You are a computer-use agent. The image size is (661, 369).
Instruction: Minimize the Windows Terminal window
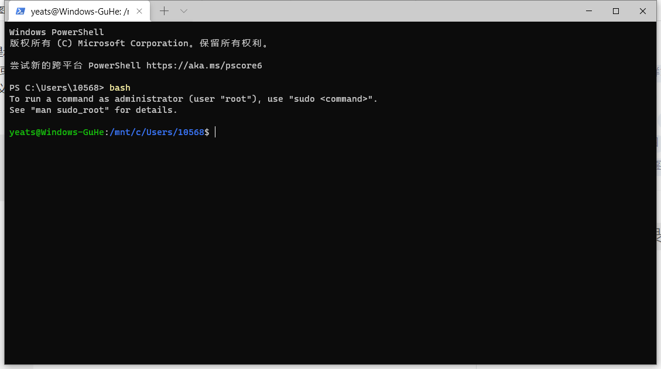tap(589, 11)
